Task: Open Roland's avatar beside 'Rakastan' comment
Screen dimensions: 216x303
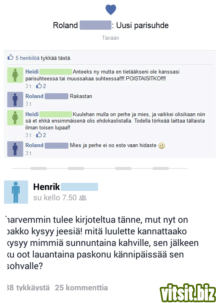Action: (15, 100)
